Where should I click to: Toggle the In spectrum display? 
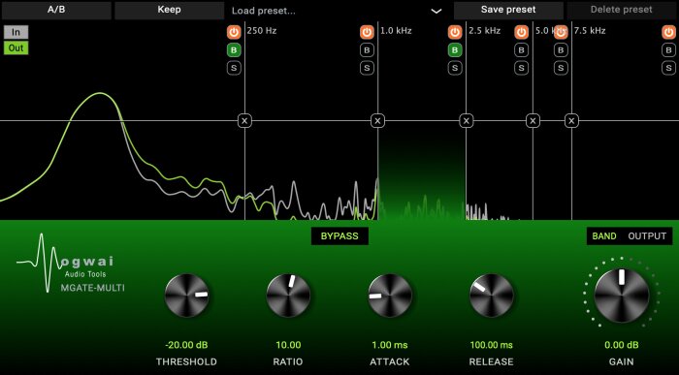point(16,32)
